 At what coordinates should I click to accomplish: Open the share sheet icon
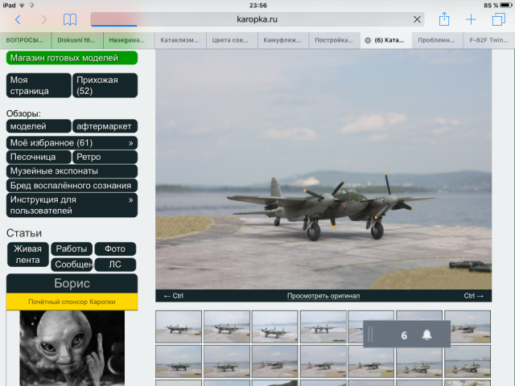[x=443, y=19]
